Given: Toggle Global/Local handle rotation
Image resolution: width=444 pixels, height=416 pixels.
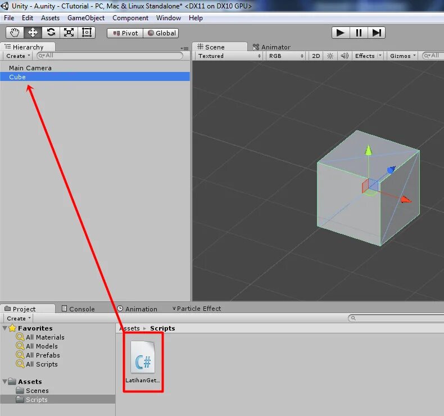Looking at the screenshot, I should click(x=161, y=33).
